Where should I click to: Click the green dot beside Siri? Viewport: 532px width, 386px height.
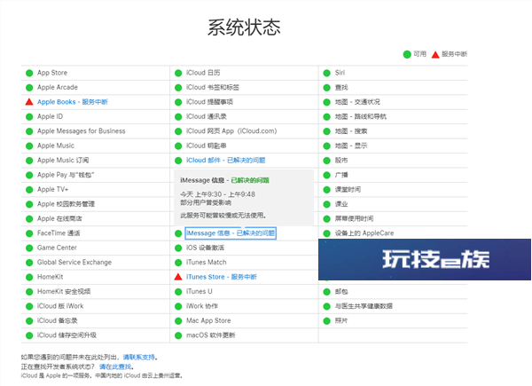coord(326,73)
